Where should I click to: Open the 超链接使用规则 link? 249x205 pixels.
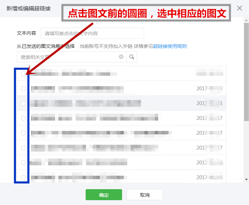[170, 46]
